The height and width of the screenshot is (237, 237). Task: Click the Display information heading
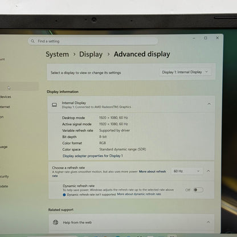coord(63,92)
